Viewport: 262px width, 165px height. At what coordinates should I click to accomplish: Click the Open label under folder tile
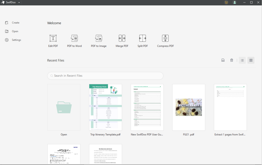64,135
